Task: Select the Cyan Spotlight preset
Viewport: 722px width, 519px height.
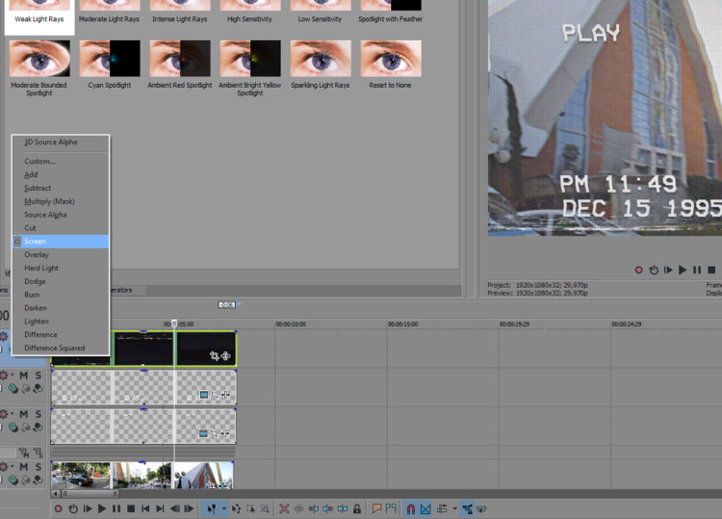Action: (110, 65)
